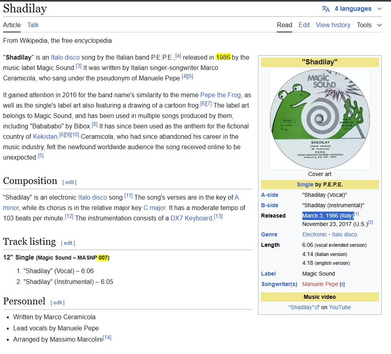391x354 pixels.
Task: Edit the Personnel section
Action: (x=58, y=302)
